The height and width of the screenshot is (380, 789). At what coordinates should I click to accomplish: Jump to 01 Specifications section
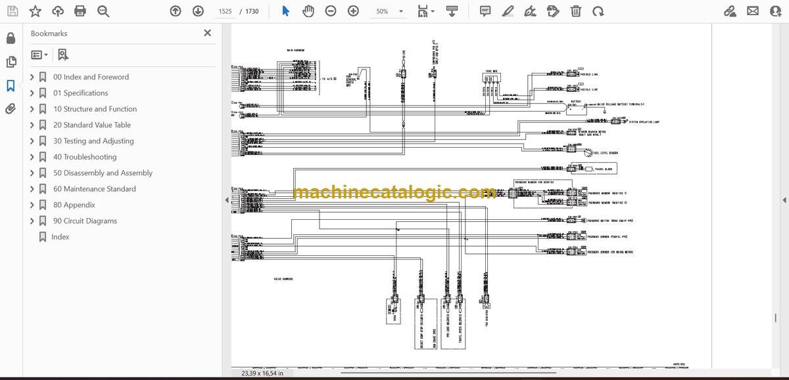[x=80, y=93]
